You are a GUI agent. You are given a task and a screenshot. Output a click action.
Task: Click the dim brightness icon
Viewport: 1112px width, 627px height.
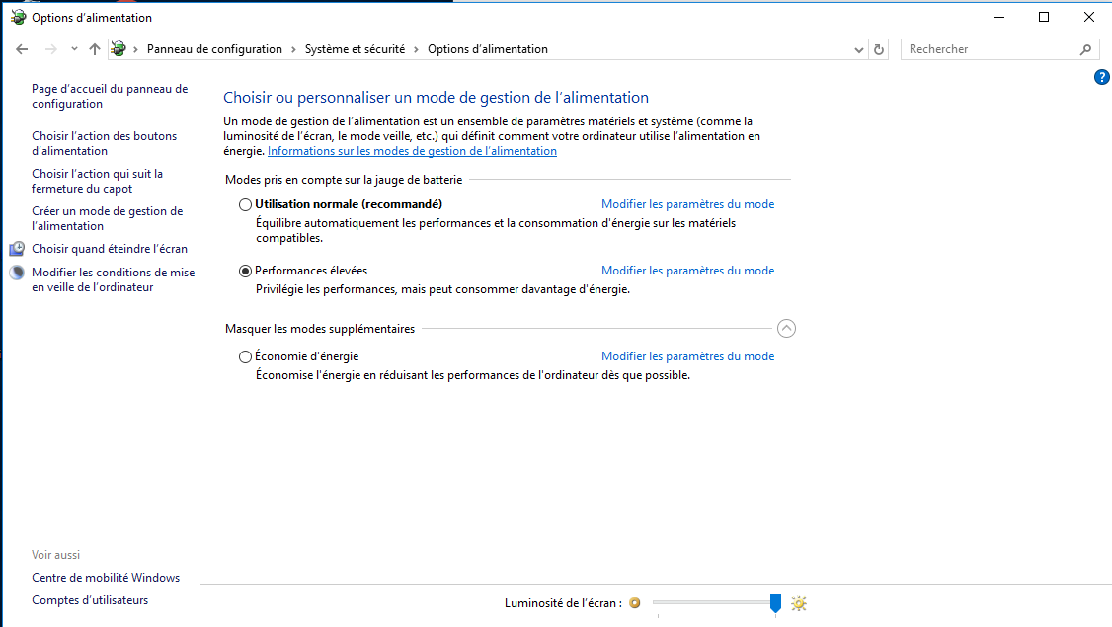coord(635,603)
